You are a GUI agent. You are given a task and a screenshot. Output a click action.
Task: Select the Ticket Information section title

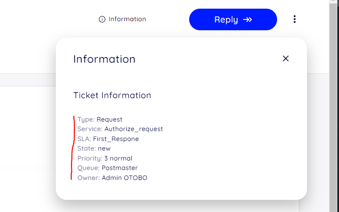112,95
